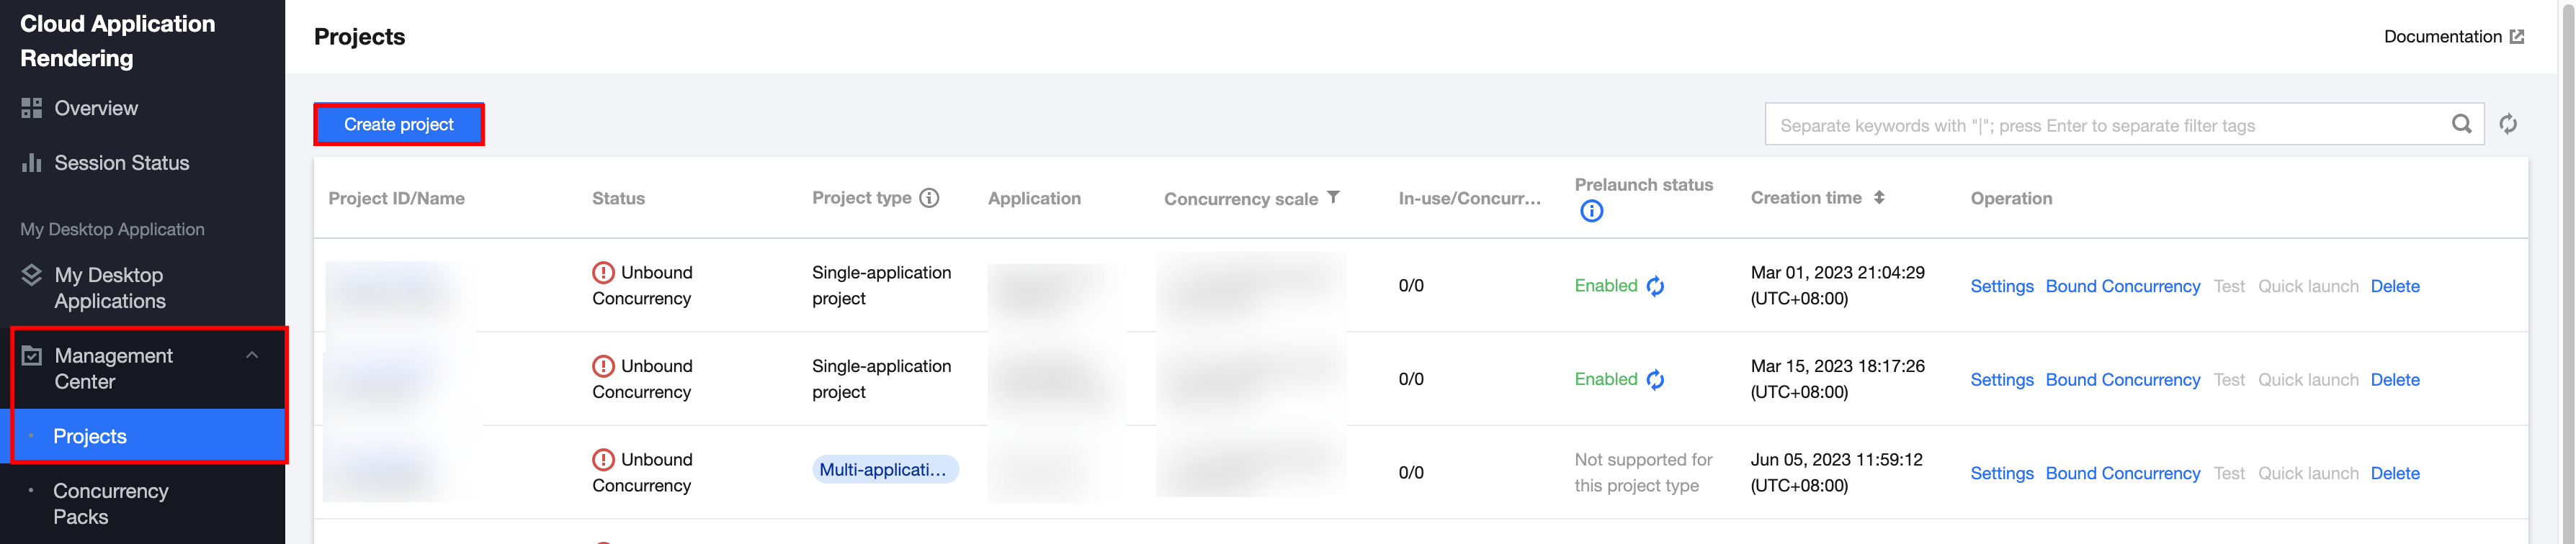Go to Session Status

tap(121, 163)
